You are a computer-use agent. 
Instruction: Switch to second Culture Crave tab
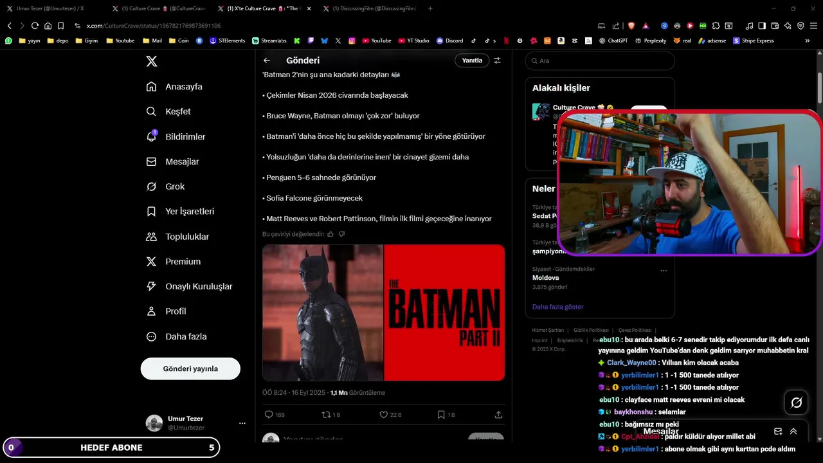[158, 8]
